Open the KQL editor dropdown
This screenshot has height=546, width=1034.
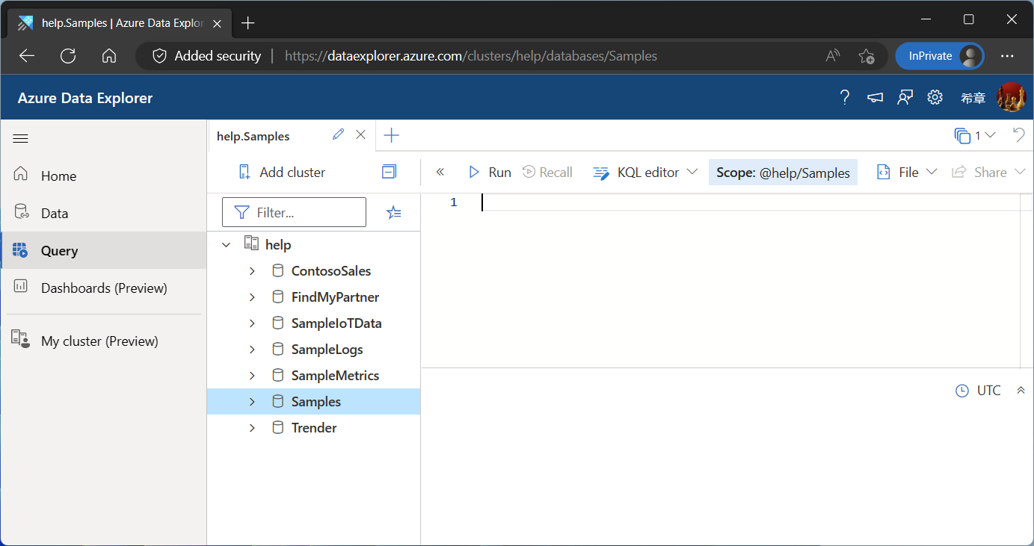pos(645,172)
